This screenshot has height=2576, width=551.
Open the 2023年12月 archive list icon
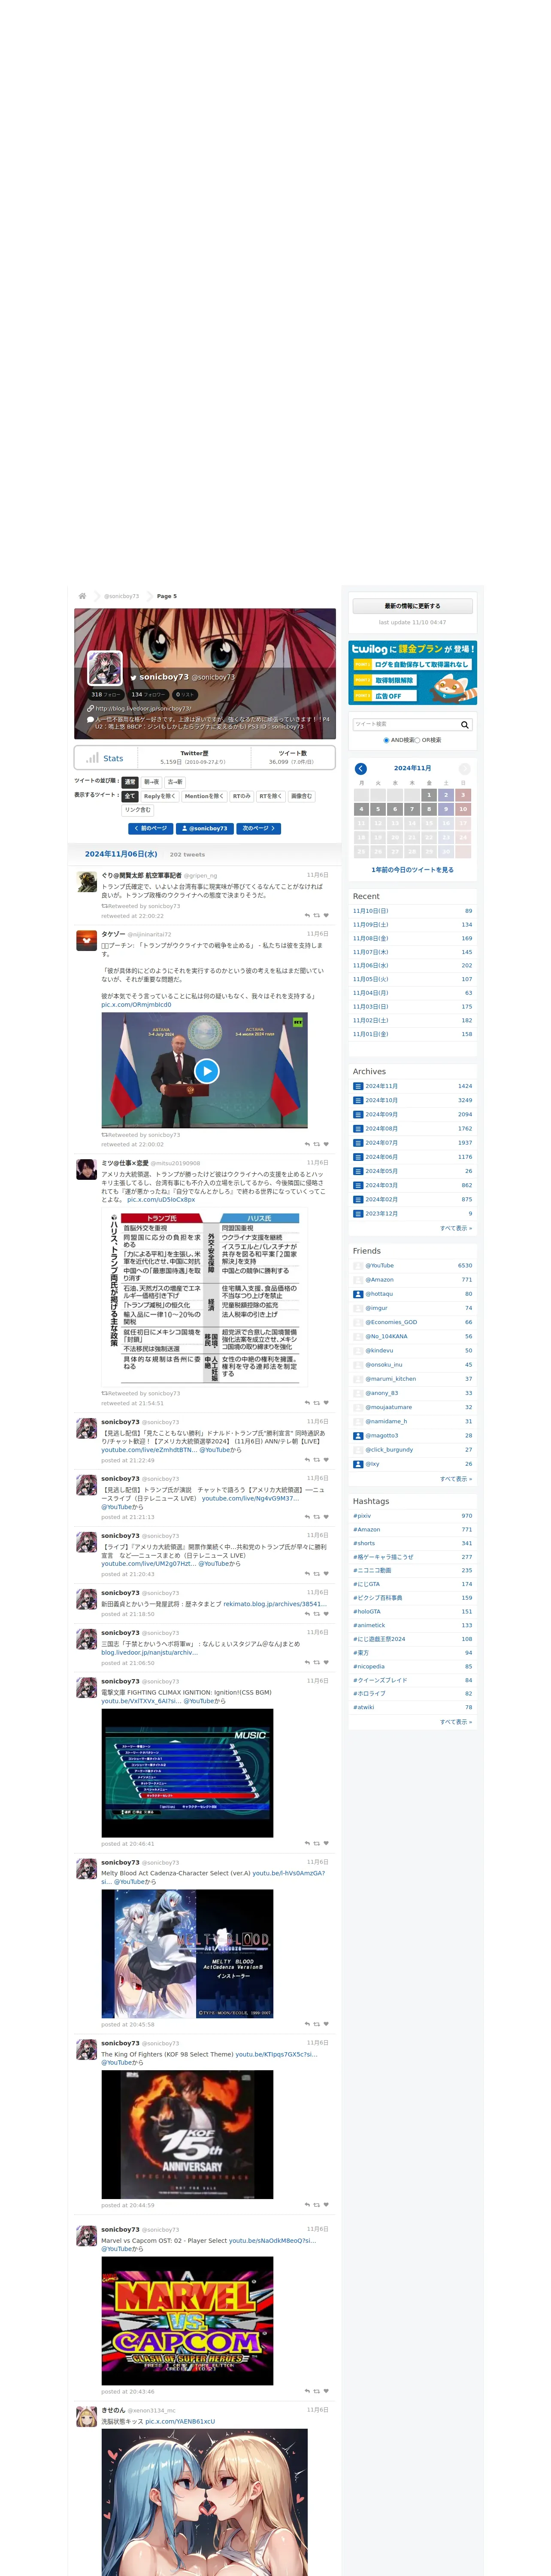(358, 1214)
